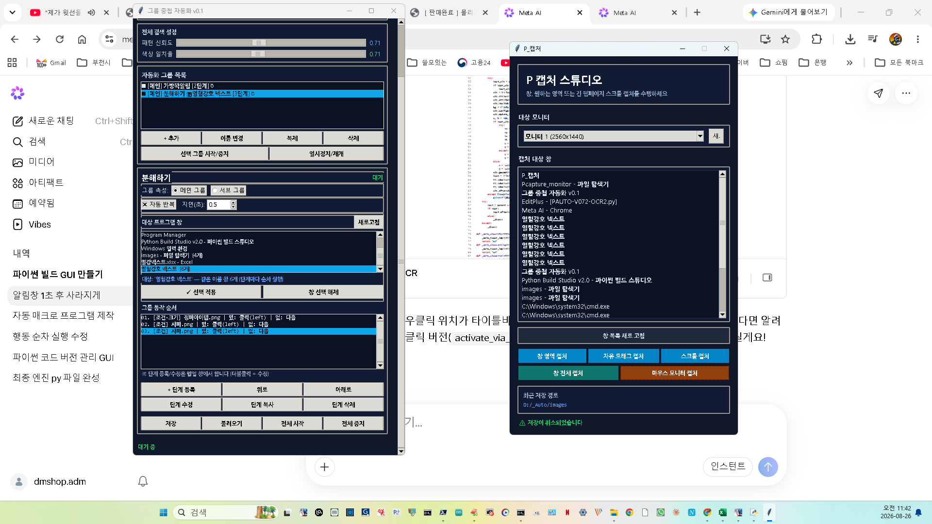Viewport: 932px width, 524px height.
Task: Toggle checkbox of 분해하기 group row
Action: (144, 94)
